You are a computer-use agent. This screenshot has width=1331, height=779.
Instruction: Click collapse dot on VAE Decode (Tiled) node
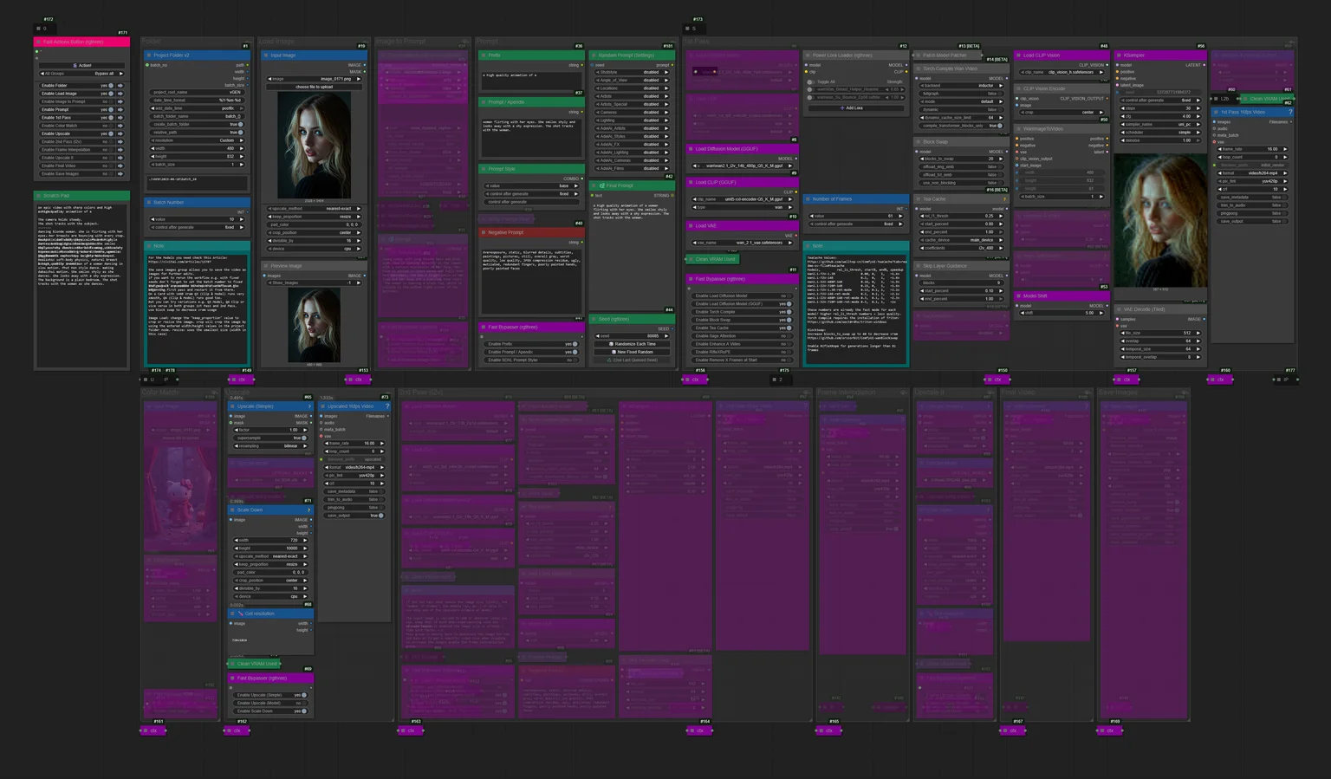coord(1120,309)
